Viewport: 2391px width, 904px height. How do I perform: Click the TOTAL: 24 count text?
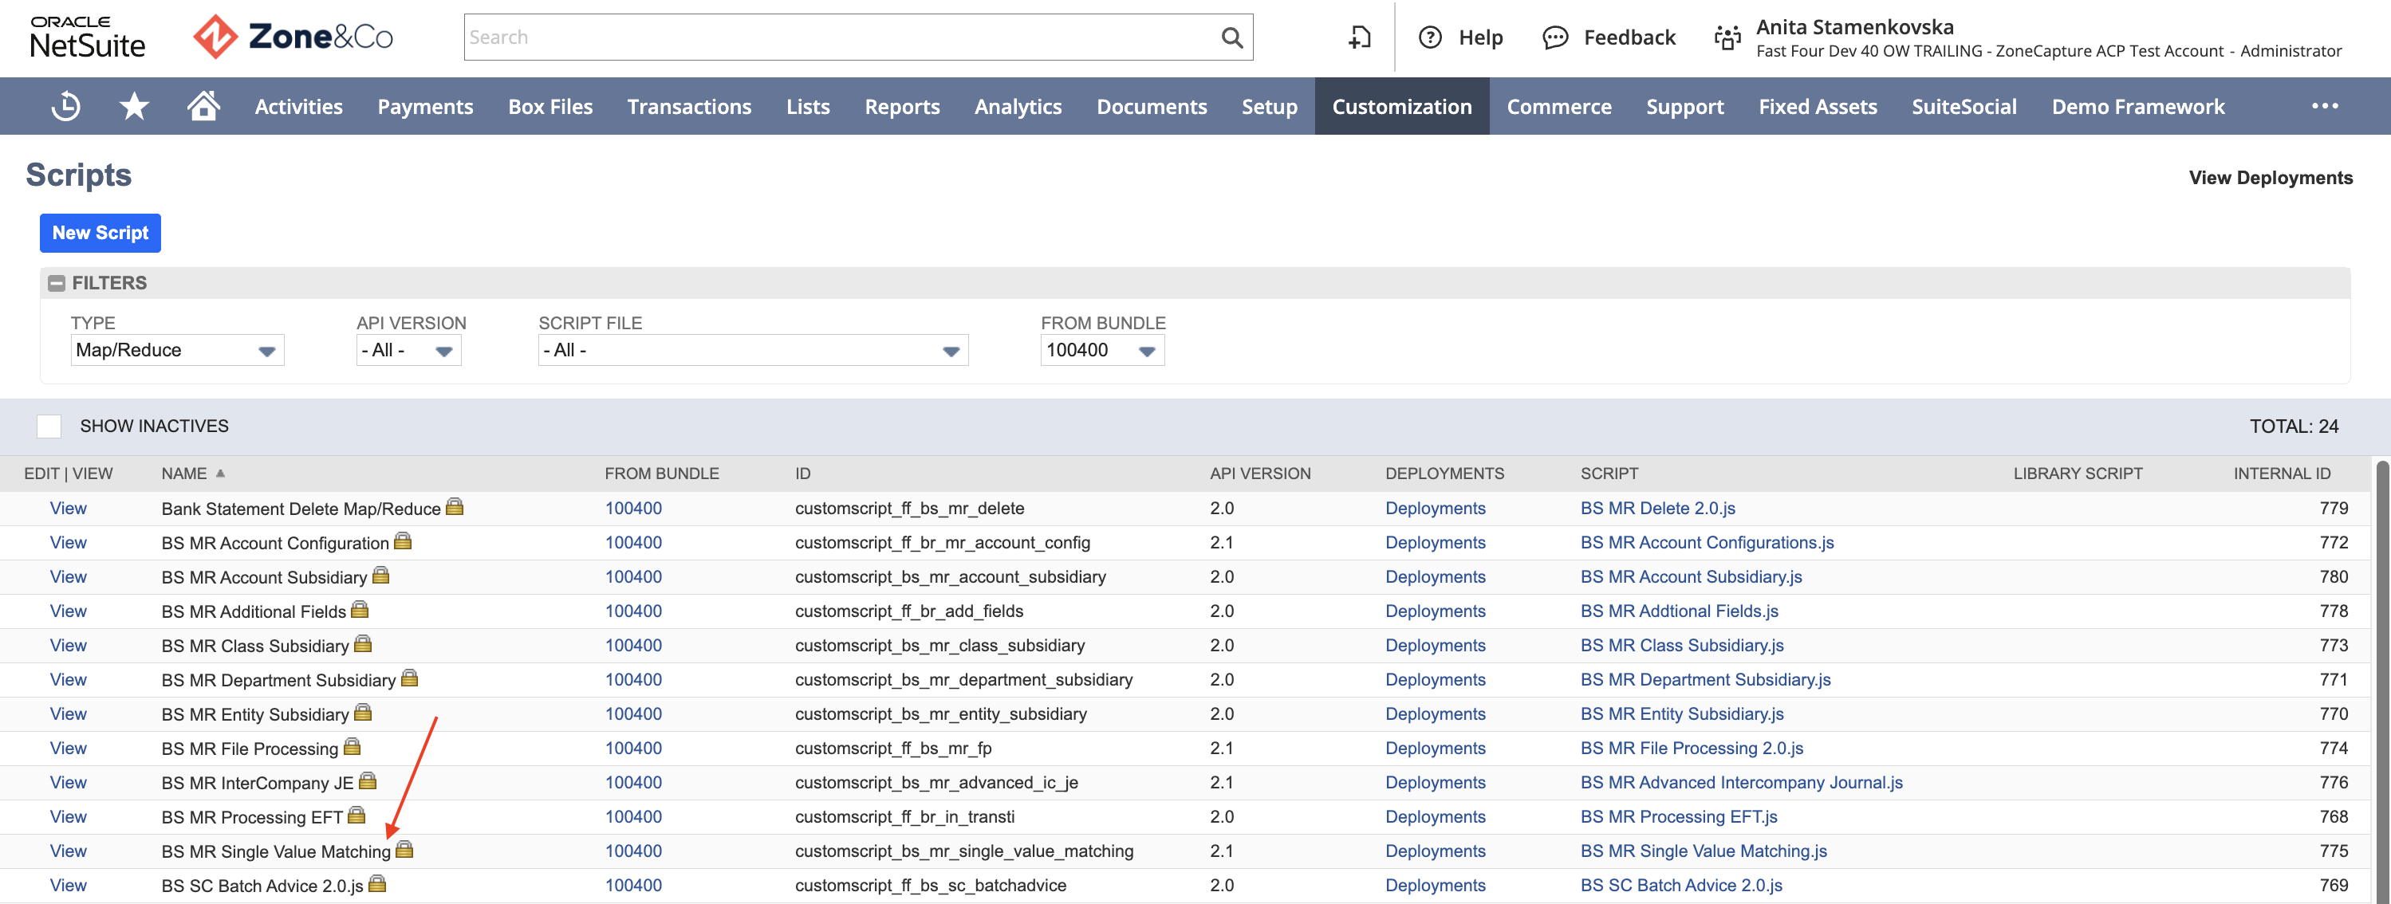(x=2294, y=426)
